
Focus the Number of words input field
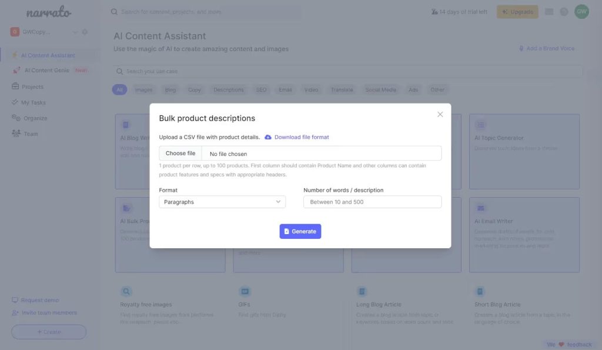pyautogui.click(x=372, y=202)
